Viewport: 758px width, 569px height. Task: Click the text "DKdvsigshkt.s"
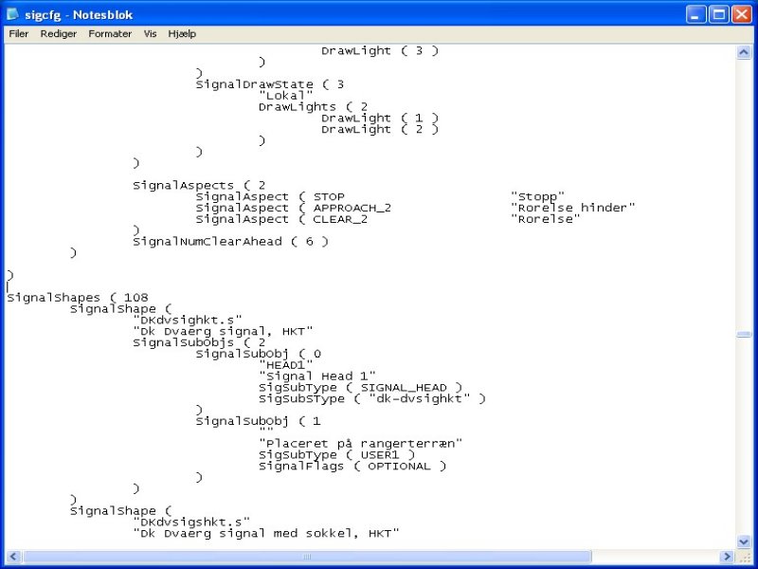coord(191,523)
